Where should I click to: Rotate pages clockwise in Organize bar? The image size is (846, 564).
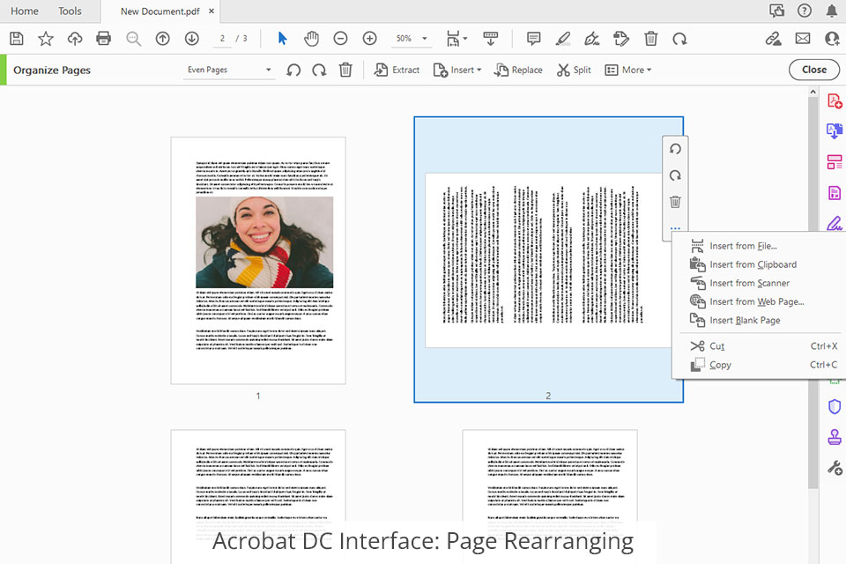point(319,70)
